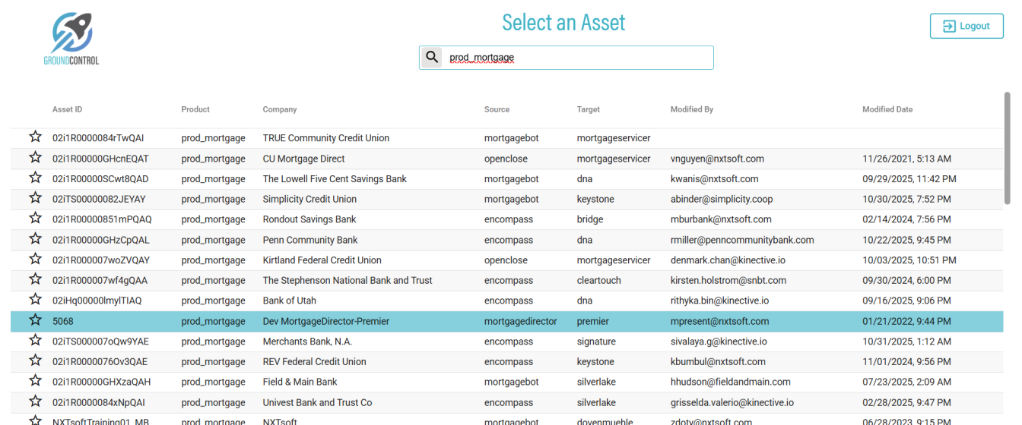
Task: Click the Source column header
Action: coord(497,109)
